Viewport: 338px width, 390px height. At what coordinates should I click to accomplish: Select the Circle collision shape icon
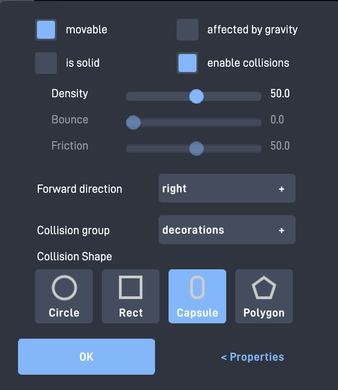click(x=64, y=288)
